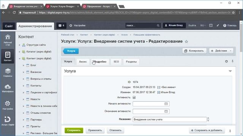
Task: Switch to the SEO tab
Action: pyautogui.click(x=116, y=62)
